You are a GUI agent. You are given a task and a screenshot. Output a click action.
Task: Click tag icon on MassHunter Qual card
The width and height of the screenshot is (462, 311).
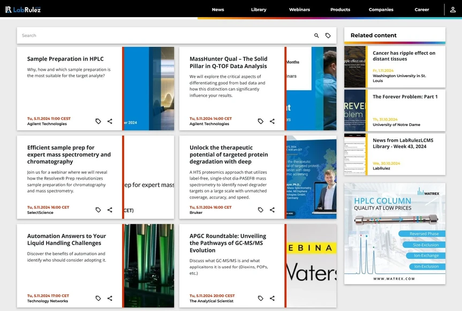(x=261, y=121)
